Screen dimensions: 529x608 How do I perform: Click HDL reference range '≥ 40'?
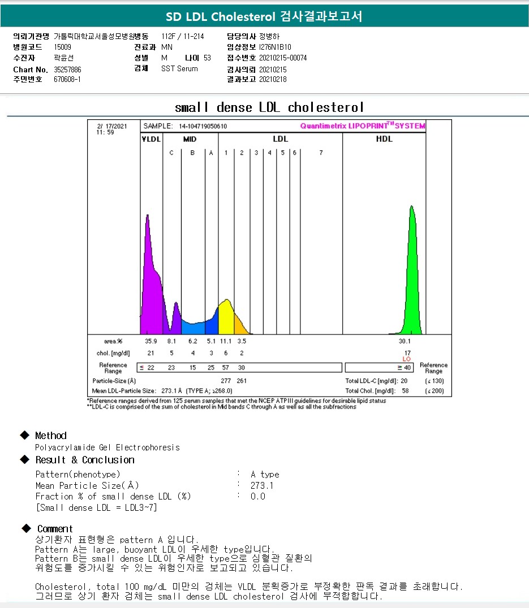[404, 368]
